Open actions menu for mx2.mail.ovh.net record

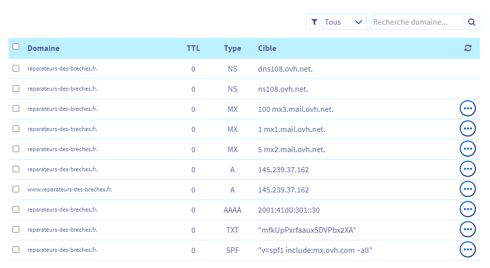pyautogui.click(x=468, y=149)
